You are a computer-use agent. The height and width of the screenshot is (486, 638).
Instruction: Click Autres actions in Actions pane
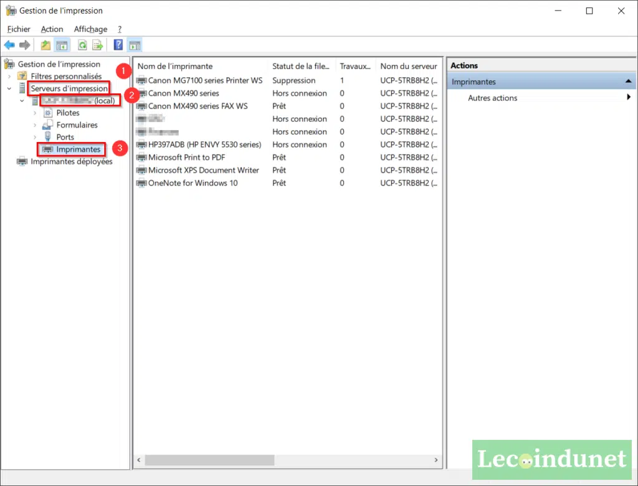pyautogui.click(x=492, y=98)
